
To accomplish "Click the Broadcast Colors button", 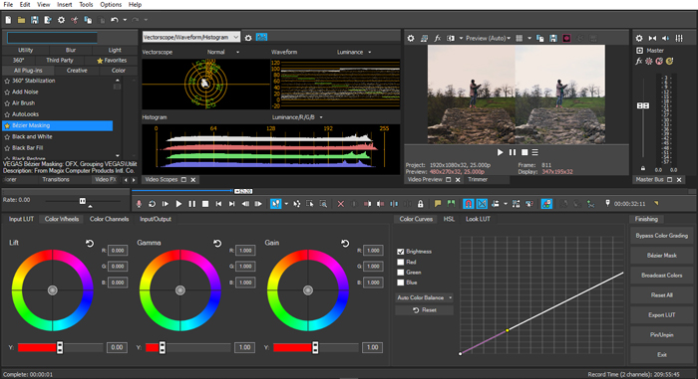I will 661,276.
